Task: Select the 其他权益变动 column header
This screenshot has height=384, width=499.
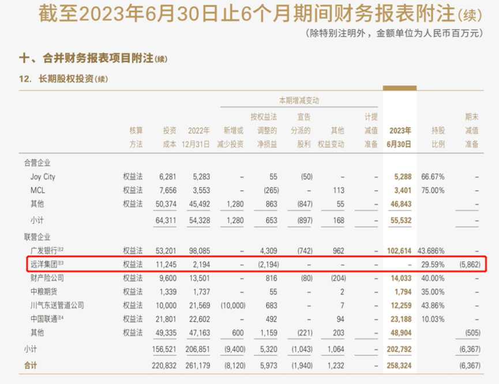Action: tap(331, 137)
